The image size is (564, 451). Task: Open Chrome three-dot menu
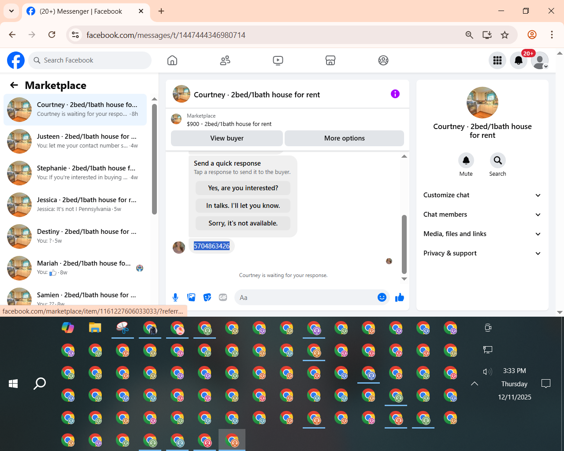tap(552, 34)
